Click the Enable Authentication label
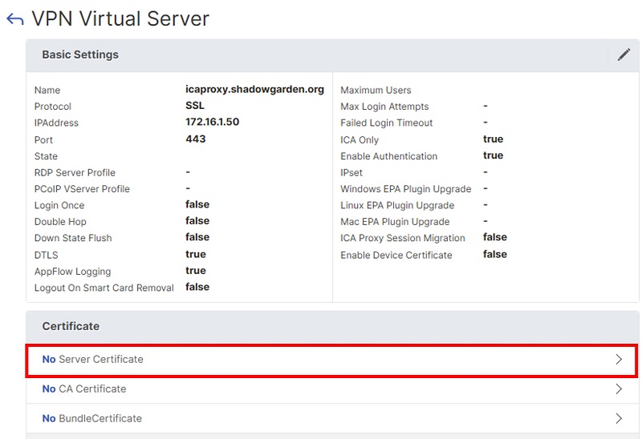This screenshot has height=439, width=642. pos(388,156)
